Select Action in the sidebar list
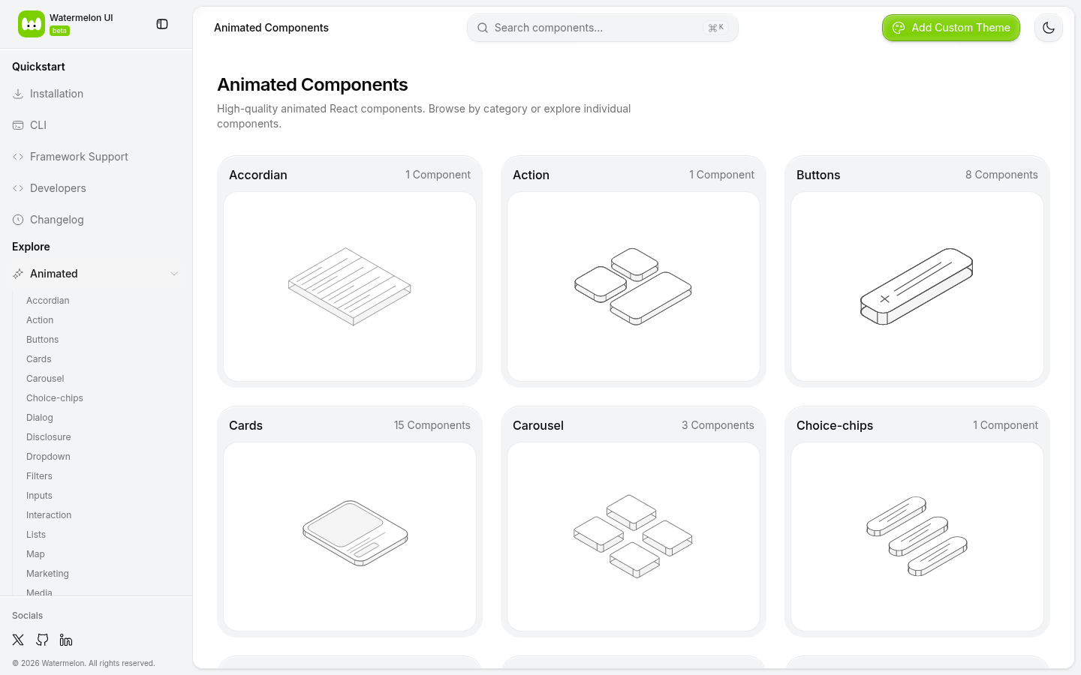 click(x=40, y=320)
